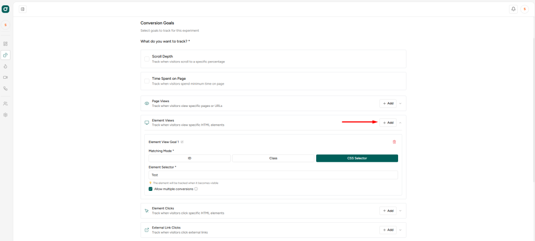Add a Page Views goal
Screen dimensions: 535x241
388,103
